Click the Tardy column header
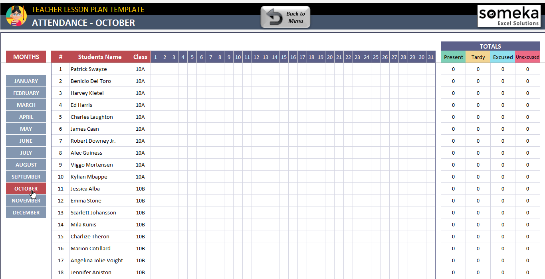545x279 pixels. (478, 57)
